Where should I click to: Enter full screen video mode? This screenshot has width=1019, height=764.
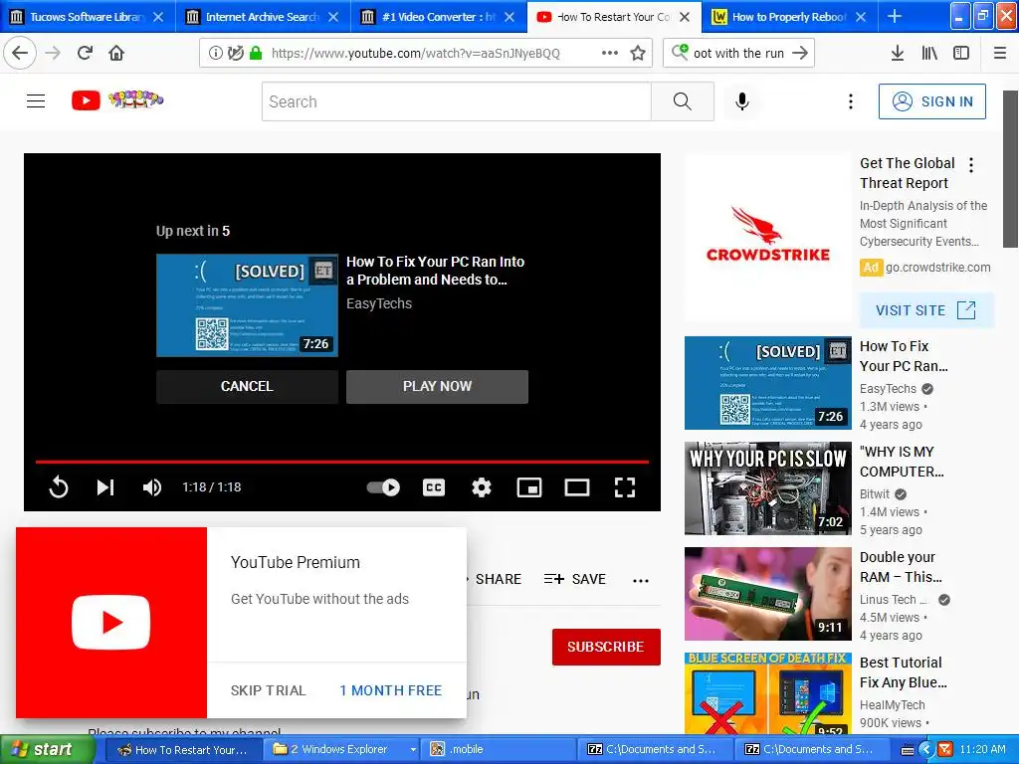625,487
